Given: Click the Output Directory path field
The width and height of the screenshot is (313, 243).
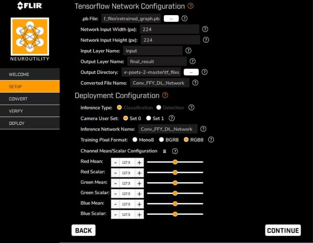Looking at the screenshot, I should click(151, 72).
